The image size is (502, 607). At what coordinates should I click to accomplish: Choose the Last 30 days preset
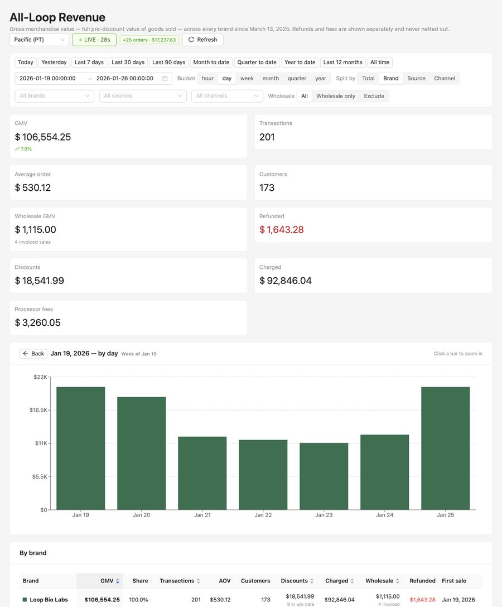[x=128, y=62]
